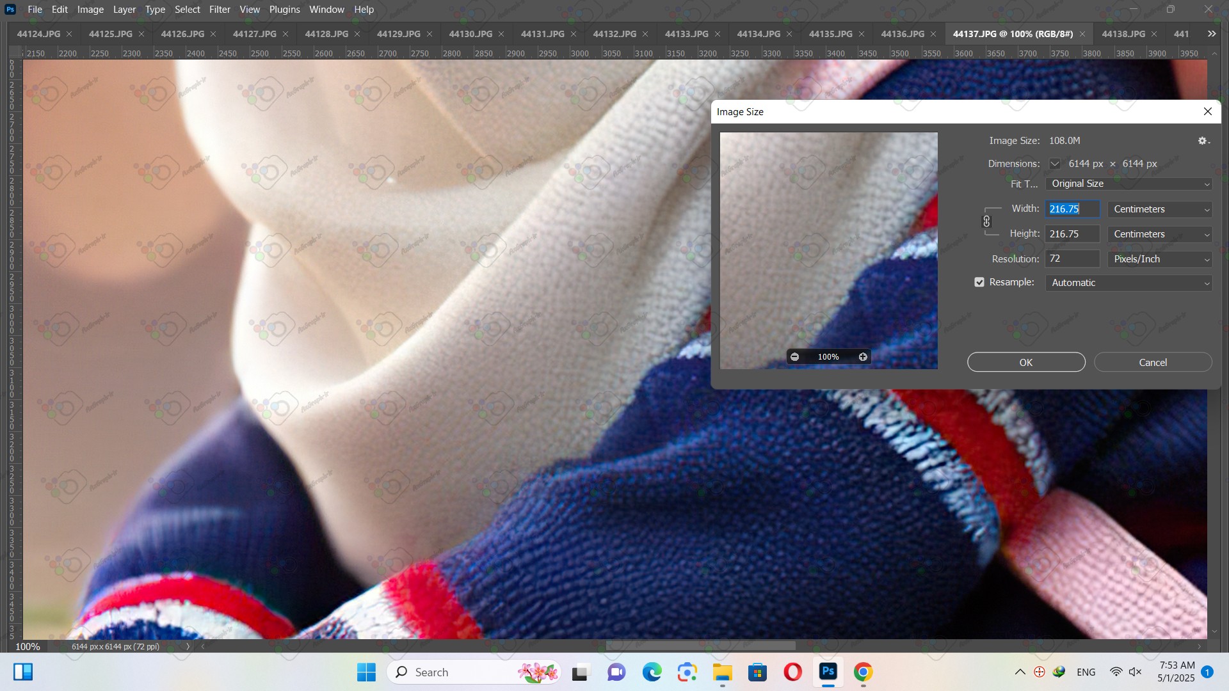Zoom out the Image Size preview
Screen dimensions: 1229x691
[794, 357]
